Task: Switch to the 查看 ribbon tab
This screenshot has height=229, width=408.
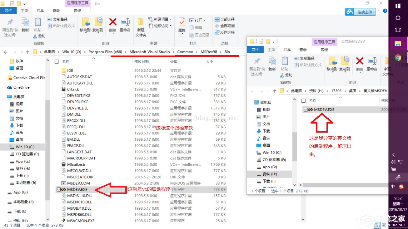Action: (x=56, y=10)
